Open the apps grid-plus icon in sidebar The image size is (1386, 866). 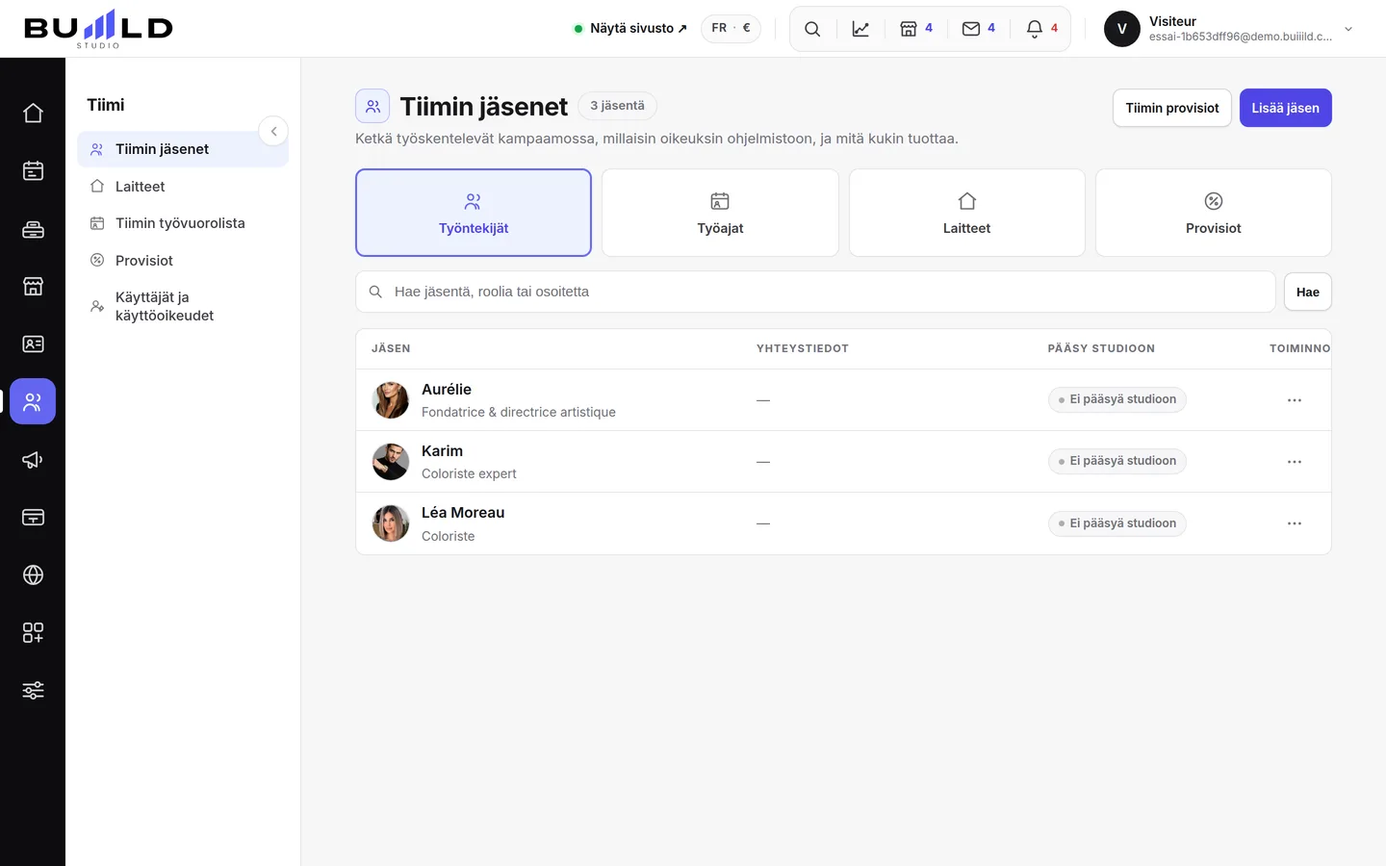click(x=33, y=632)
